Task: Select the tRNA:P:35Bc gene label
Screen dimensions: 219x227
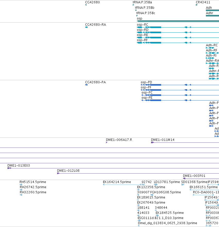Action: [x=146, y=13]
